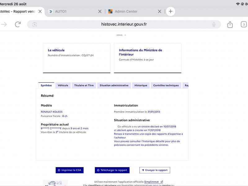Close the AUTO1 tab
The width and height of the screenshot is (248, 186).
pos(100,11)
